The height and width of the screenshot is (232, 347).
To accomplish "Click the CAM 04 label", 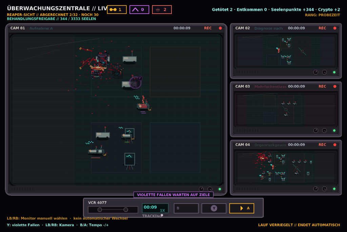I will coord(243,145).
